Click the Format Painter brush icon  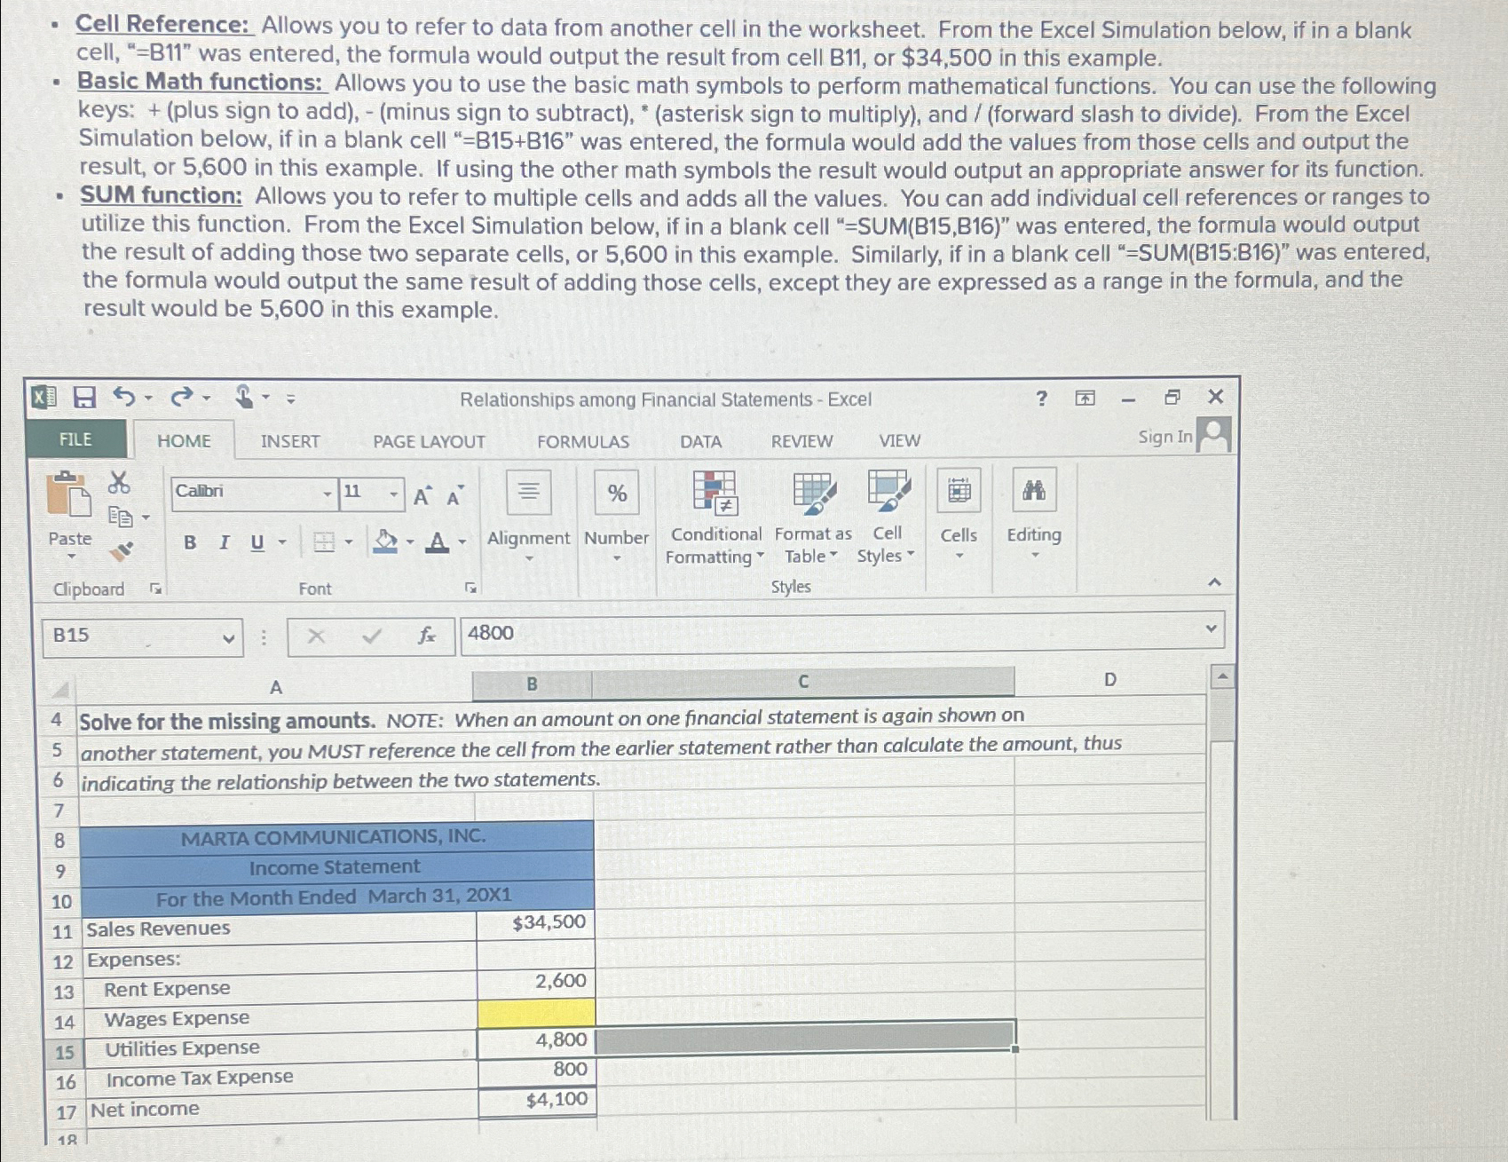pyautogui.click(x=121, y=551)
